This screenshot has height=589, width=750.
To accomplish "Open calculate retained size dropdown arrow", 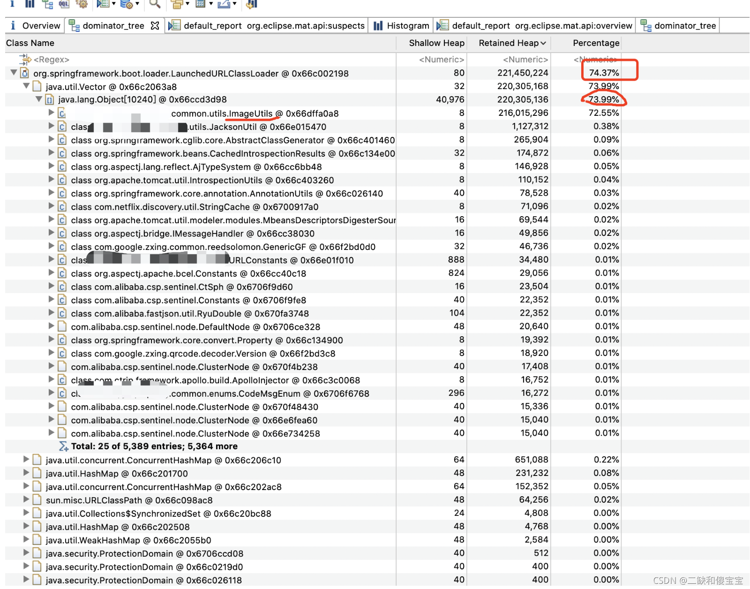I will (211, 4).
